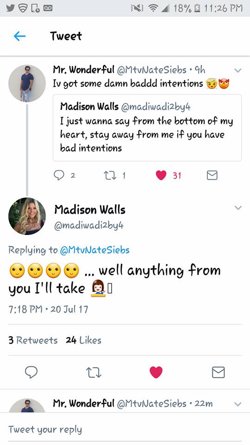Share Mr. Wonderful's tweet via envelope icon

click(x=212, y=175)
